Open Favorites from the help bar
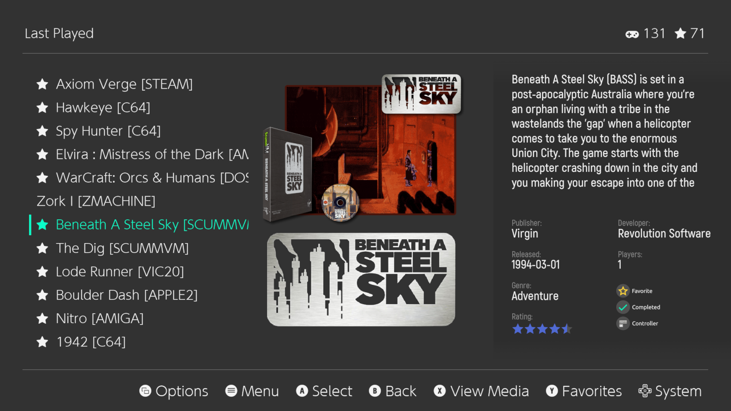Screen dimensions: 731x411 pyautogui.click(x=584, y=391)
